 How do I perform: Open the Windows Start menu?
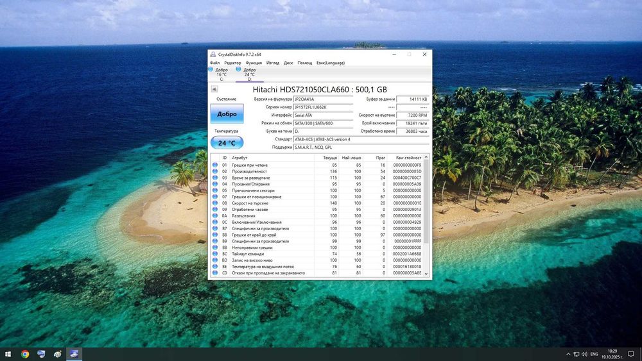8,354
